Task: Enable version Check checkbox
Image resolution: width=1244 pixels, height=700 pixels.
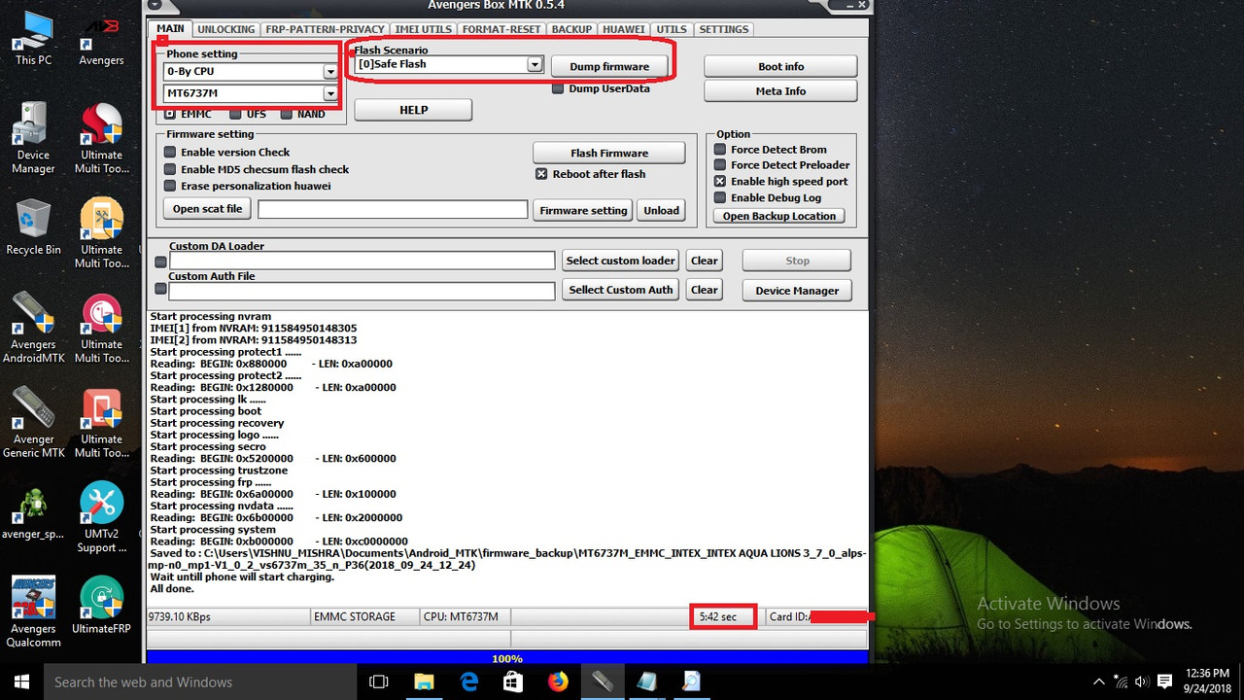Action: point(170,152)
